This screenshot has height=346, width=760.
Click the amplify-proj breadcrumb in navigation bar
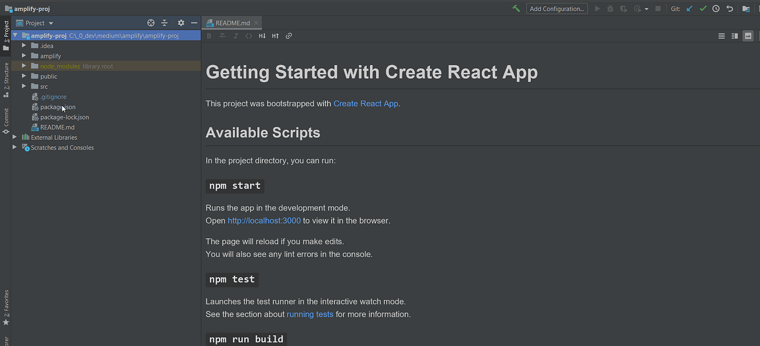27,9
